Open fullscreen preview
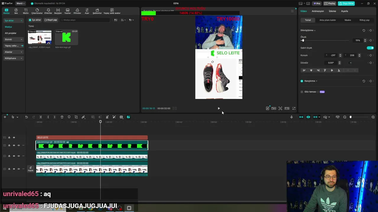The image size is (378, 212). coord(294,108)
